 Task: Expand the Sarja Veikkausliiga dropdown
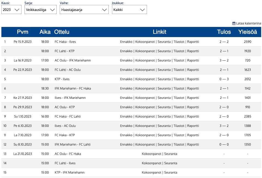(x=40, y=10)
